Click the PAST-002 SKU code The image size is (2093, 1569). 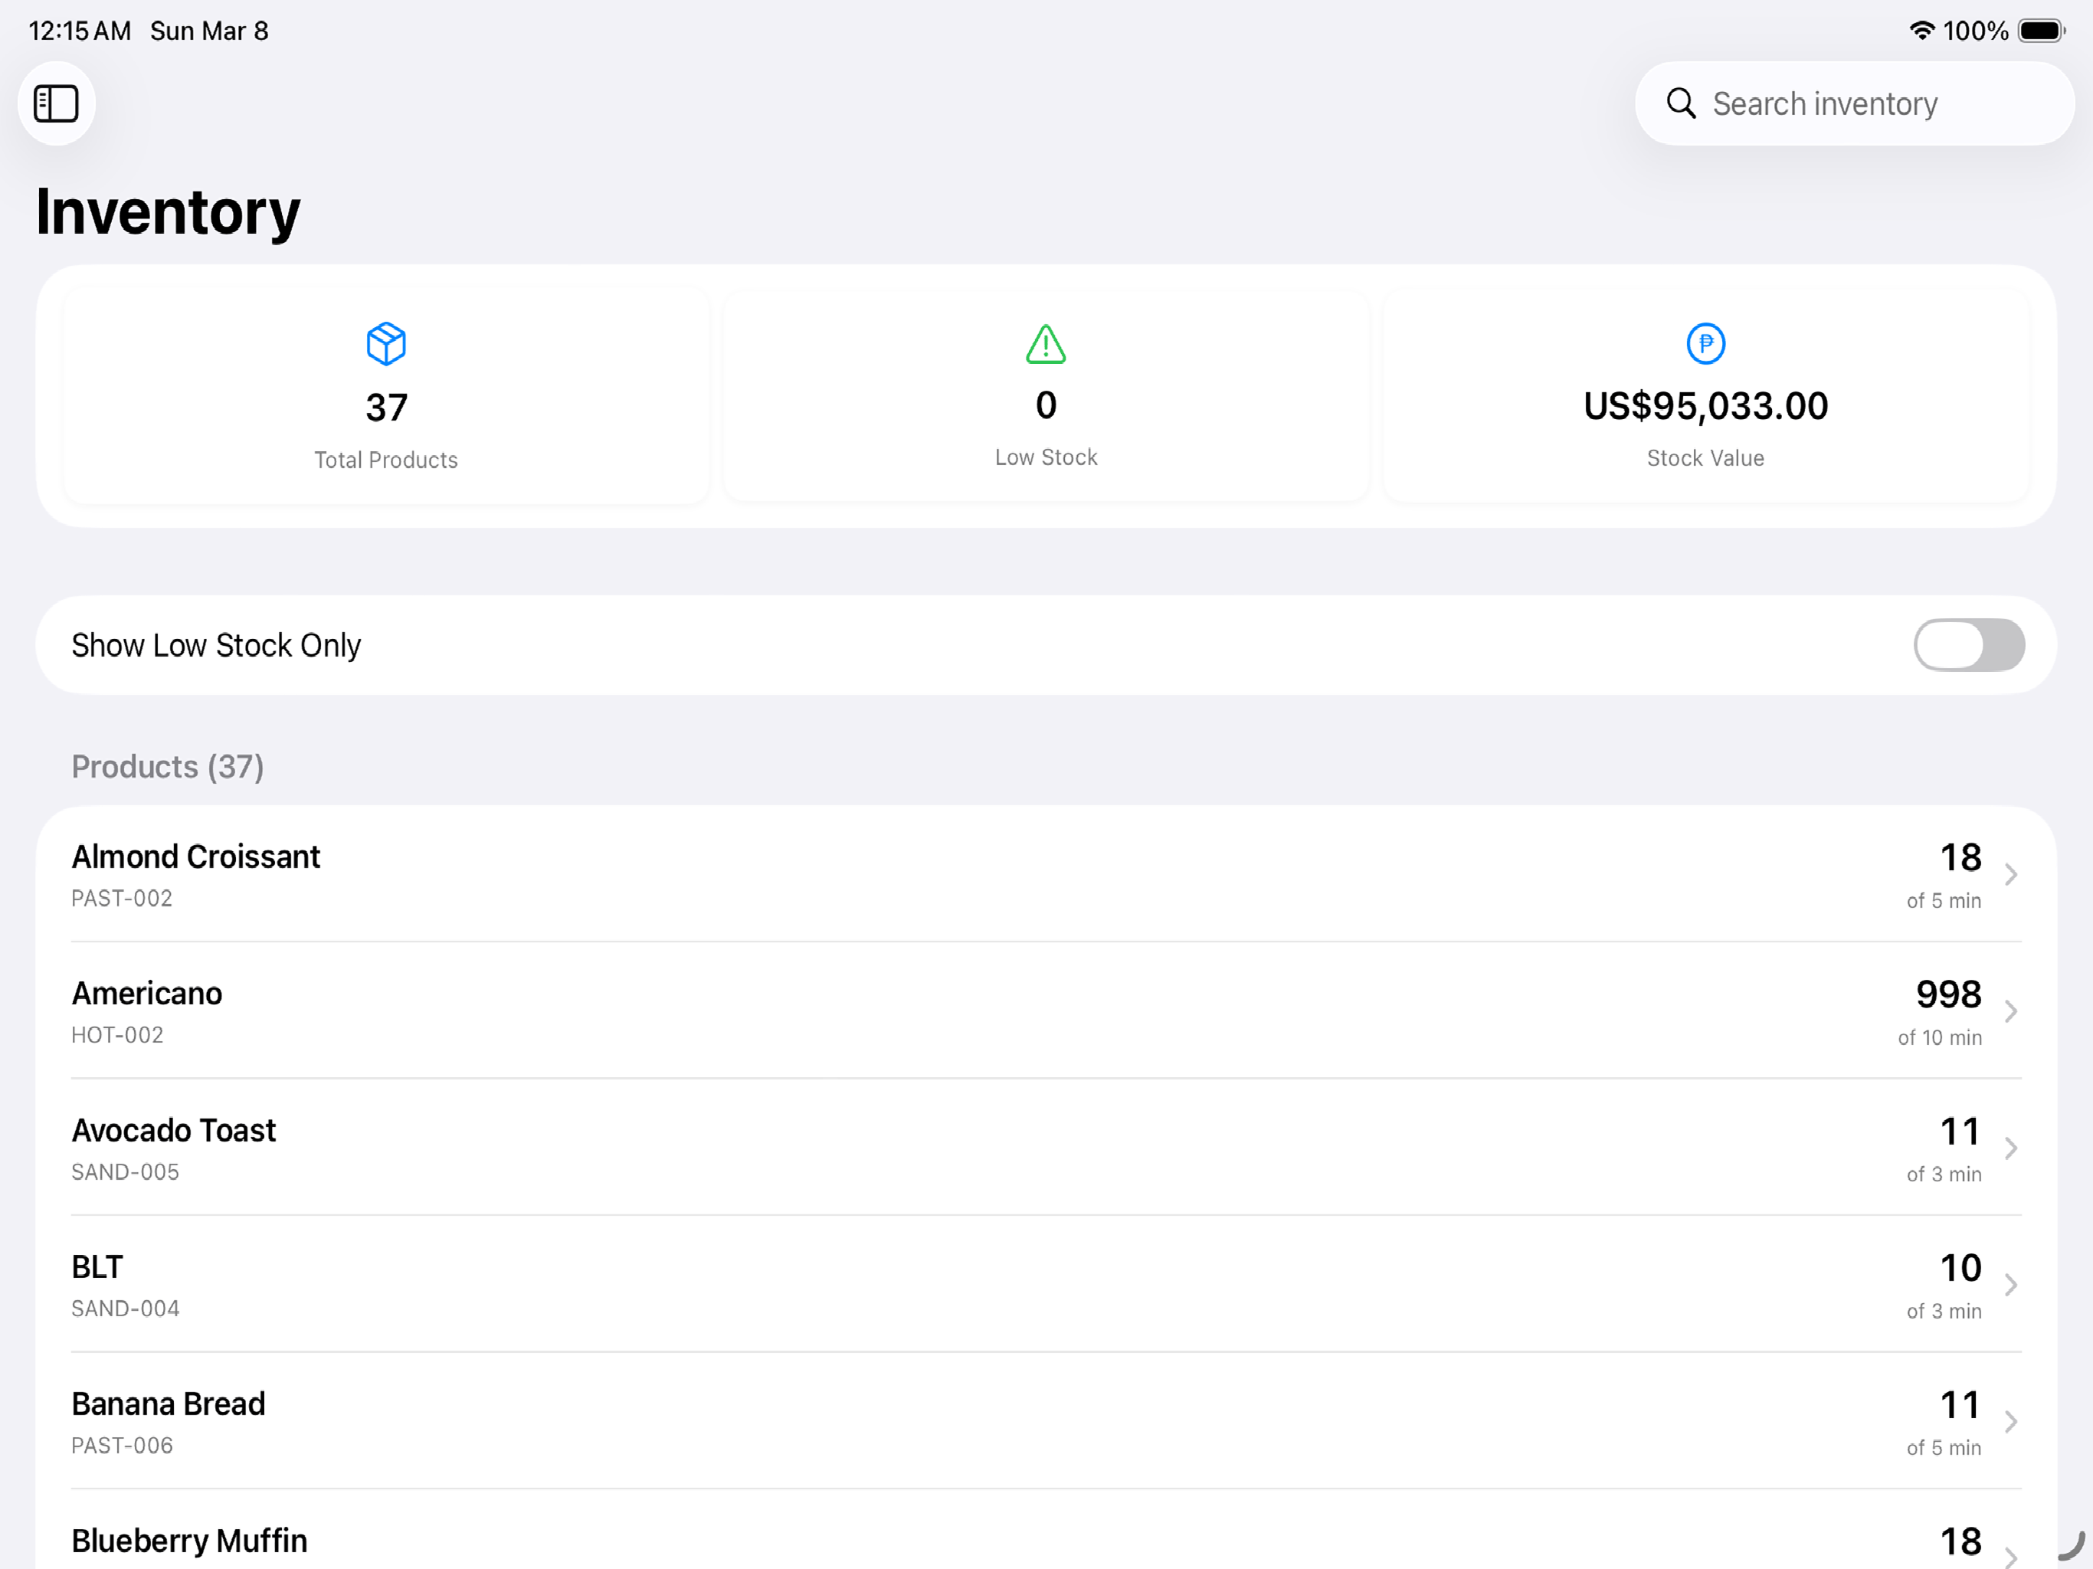pos(122,898)
